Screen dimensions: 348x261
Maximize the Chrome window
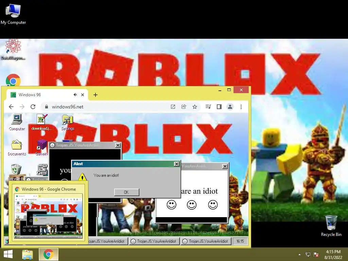tap(229, 90)
